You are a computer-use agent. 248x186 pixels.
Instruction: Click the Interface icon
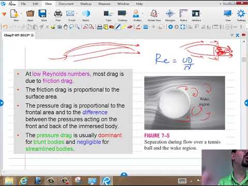[x=196, y=13]
